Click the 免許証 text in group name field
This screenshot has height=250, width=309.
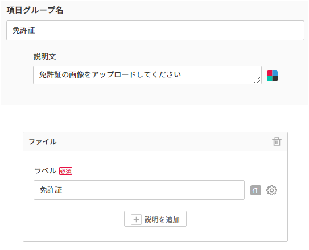[x=24, y=30]
